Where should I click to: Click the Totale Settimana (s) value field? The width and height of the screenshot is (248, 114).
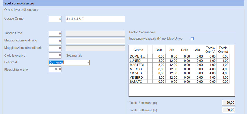[x=228, y=110]
